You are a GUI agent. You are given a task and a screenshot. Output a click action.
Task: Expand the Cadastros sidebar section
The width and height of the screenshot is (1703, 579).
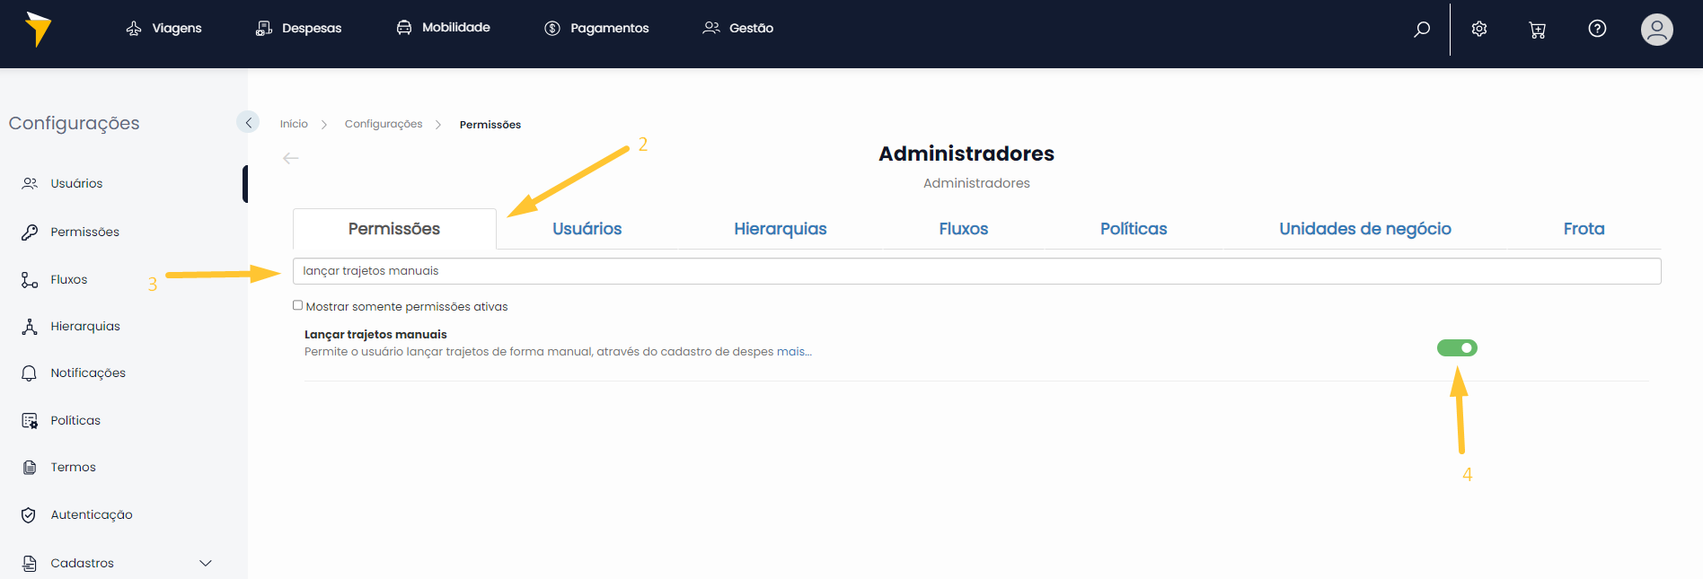[x=205, y=564]
